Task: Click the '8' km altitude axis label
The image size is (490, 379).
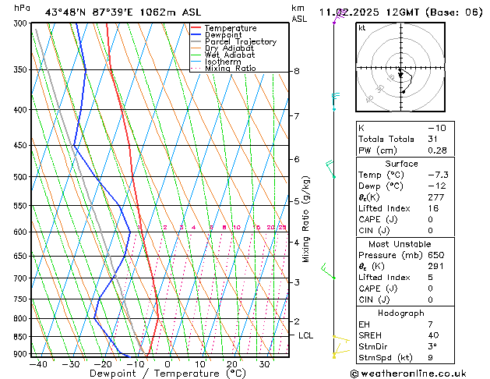Action: coord(297,71)
